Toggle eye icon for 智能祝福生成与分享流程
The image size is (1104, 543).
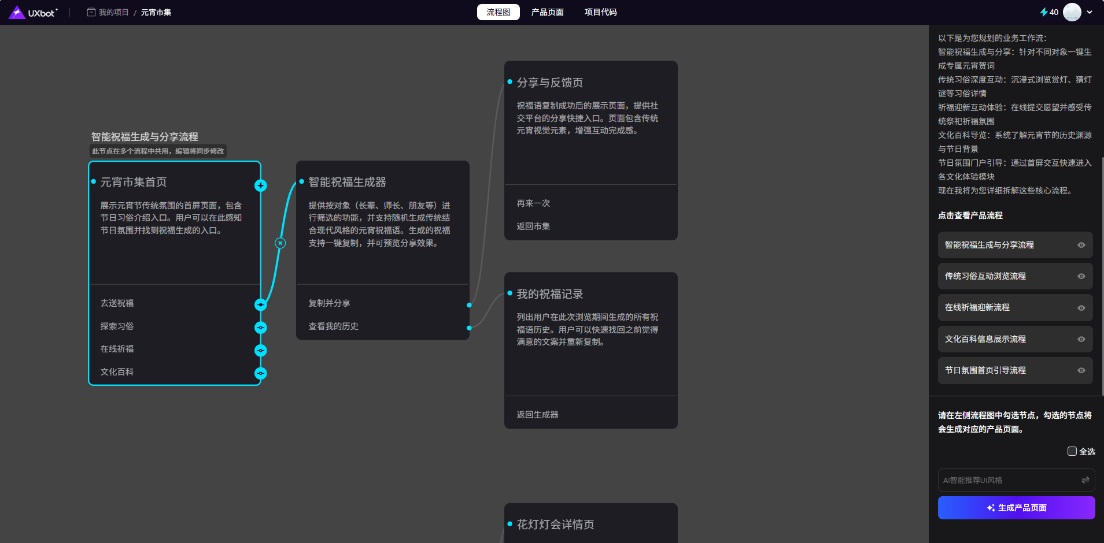pyautogui.click(x=1081, y=245)
